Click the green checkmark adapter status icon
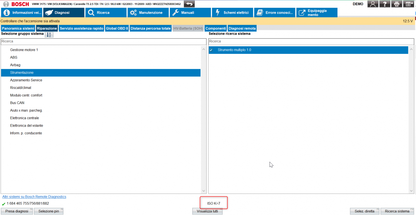The width and height of the screenshot is (416, 215). [x=4, y=204]
